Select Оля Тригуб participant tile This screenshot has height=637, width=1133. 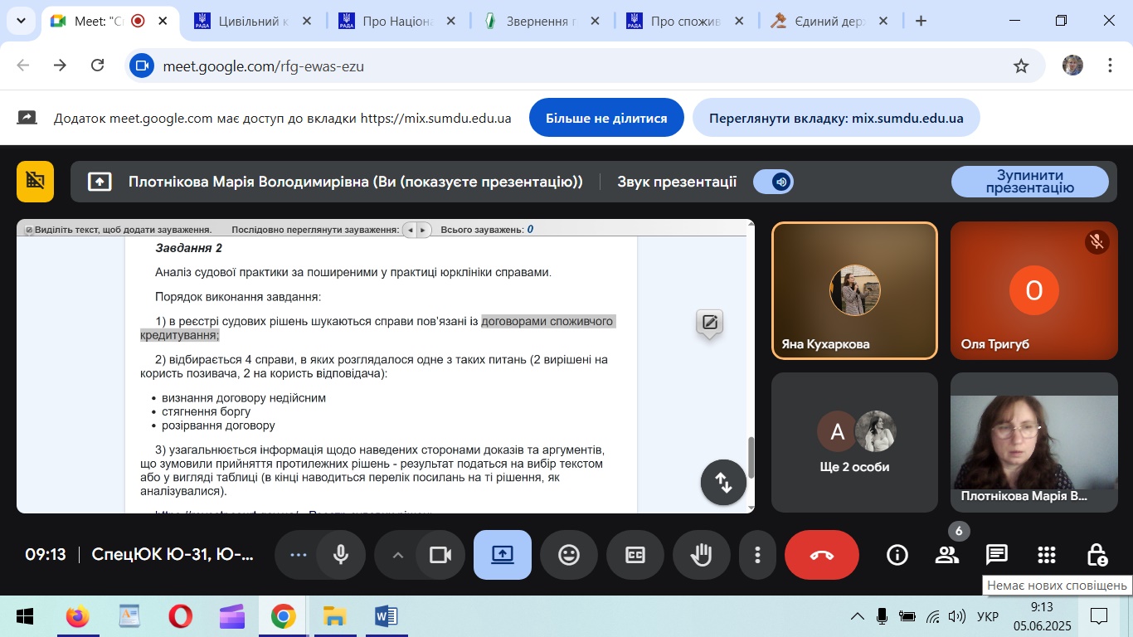tap(1033, 290)
